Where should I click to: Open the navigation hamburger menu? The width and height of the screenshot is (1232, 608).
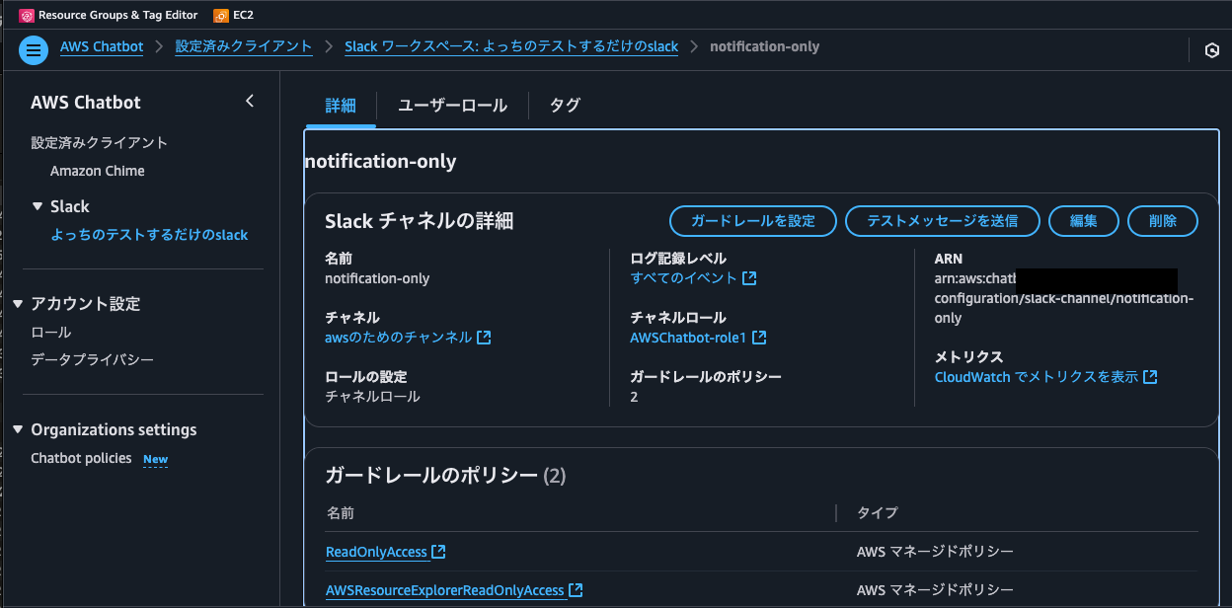(x=33, y=49)
